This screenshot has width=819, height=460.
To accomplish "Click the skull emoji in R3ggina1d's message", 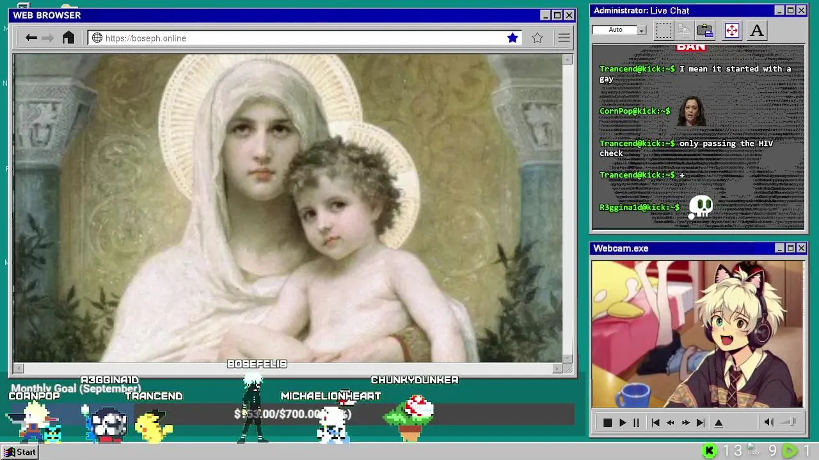I will pos(701,207).
